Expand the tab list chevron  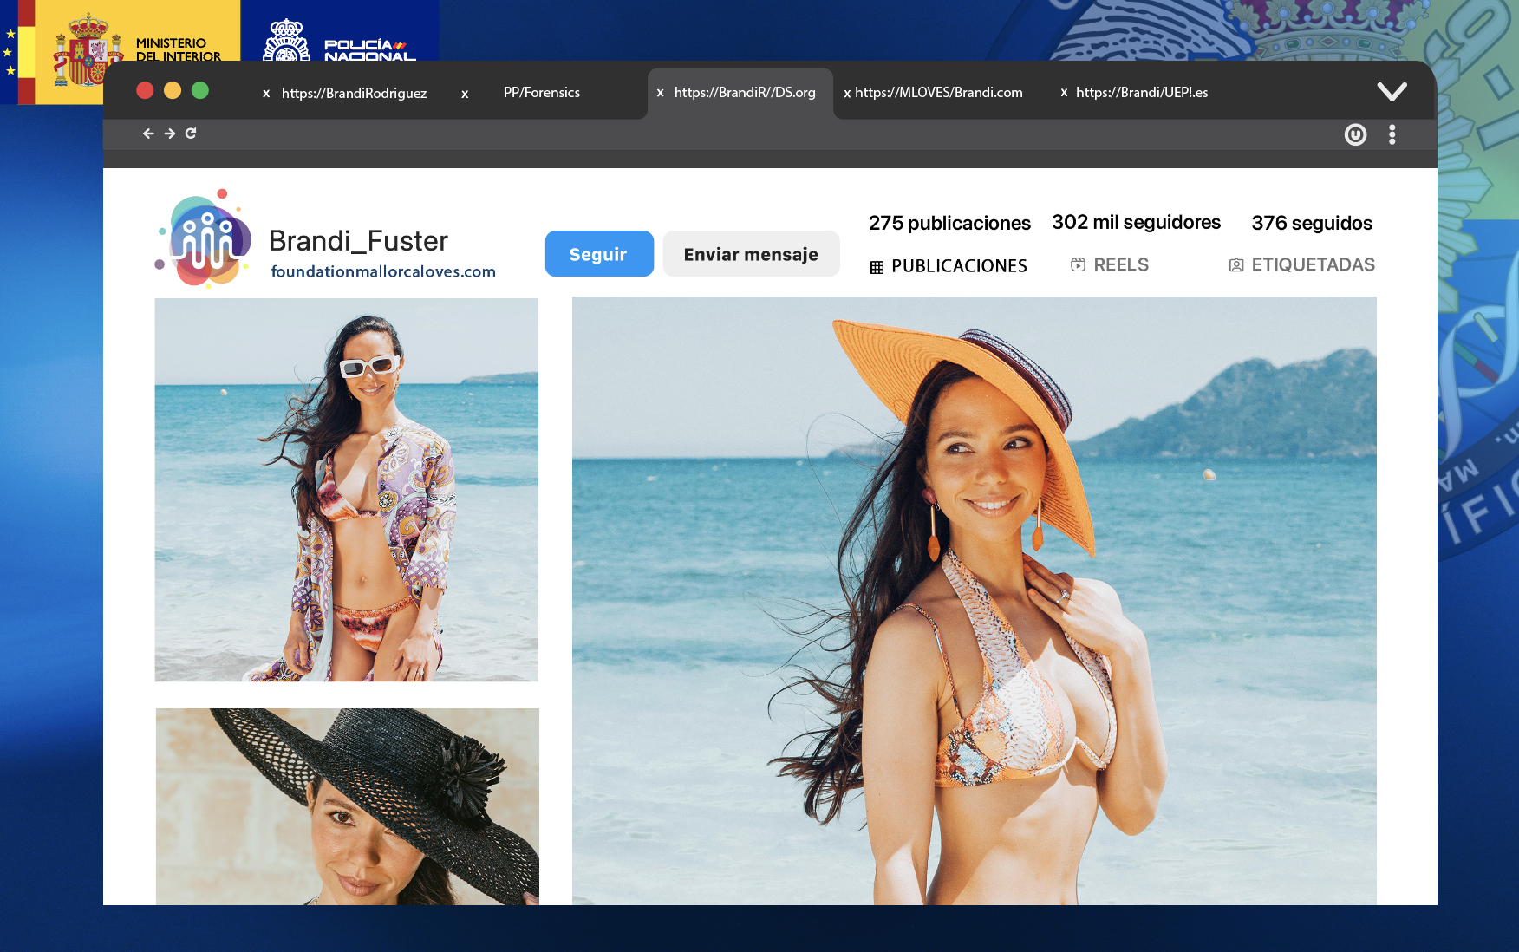(x=1392, y=91)
